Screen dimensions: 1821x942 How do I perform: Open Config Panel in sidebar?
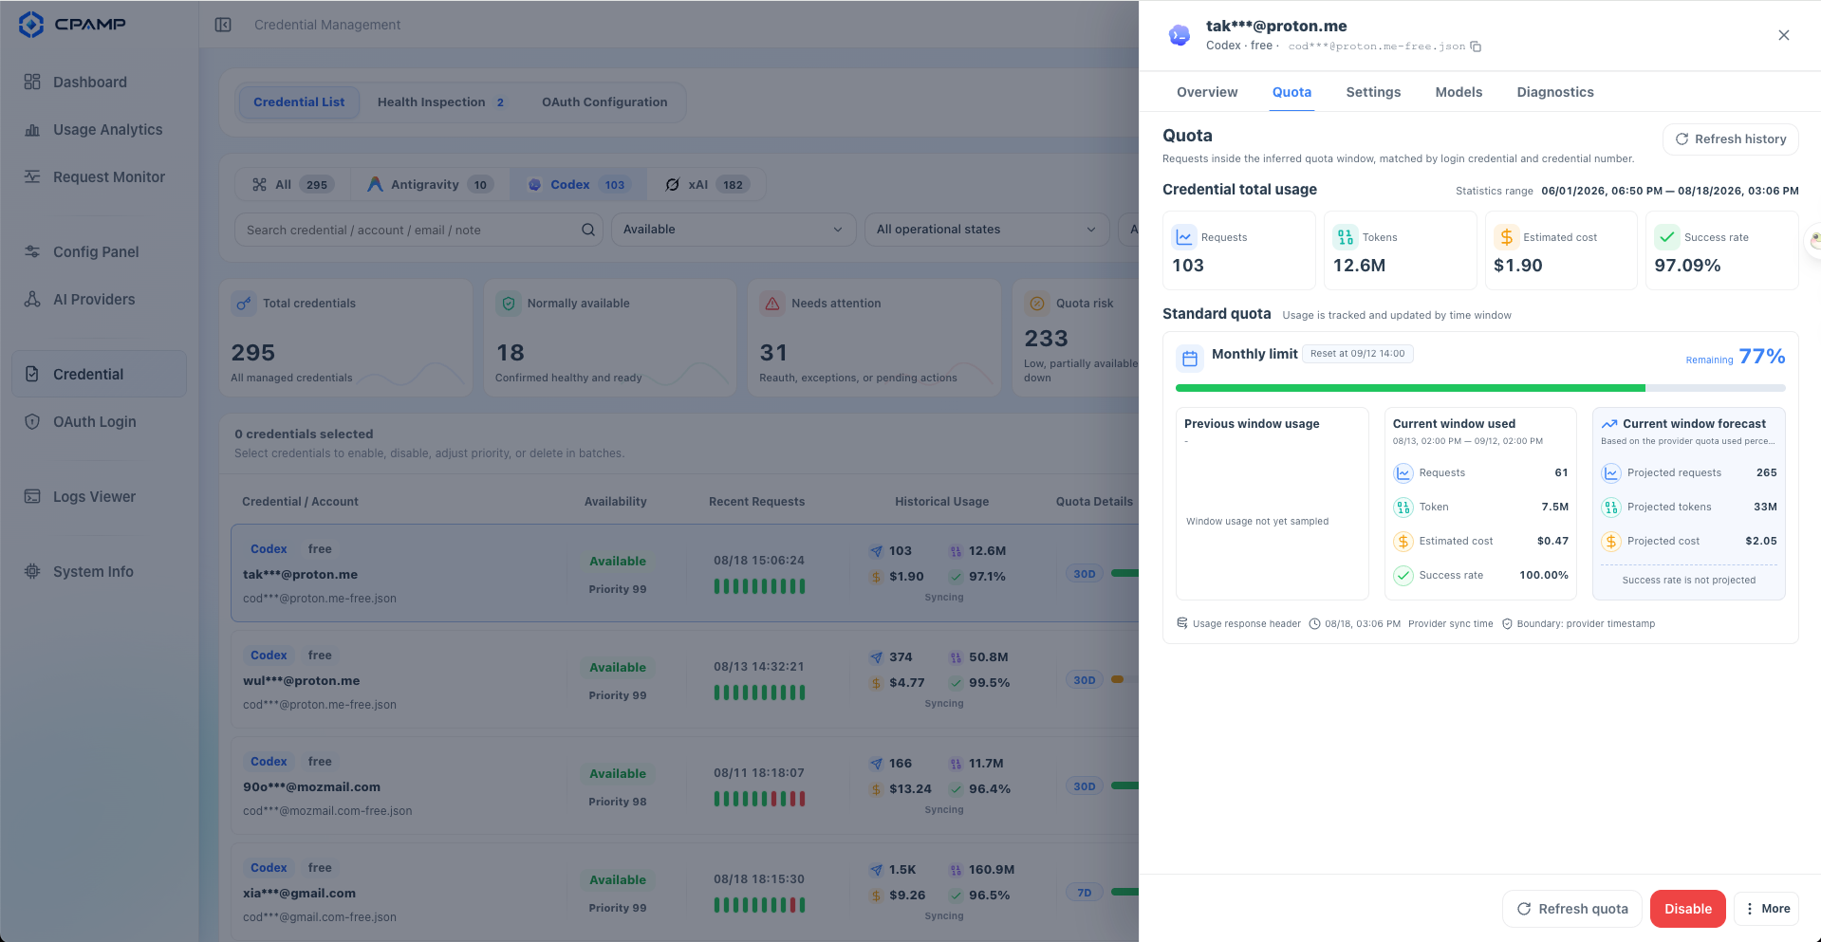99,251
